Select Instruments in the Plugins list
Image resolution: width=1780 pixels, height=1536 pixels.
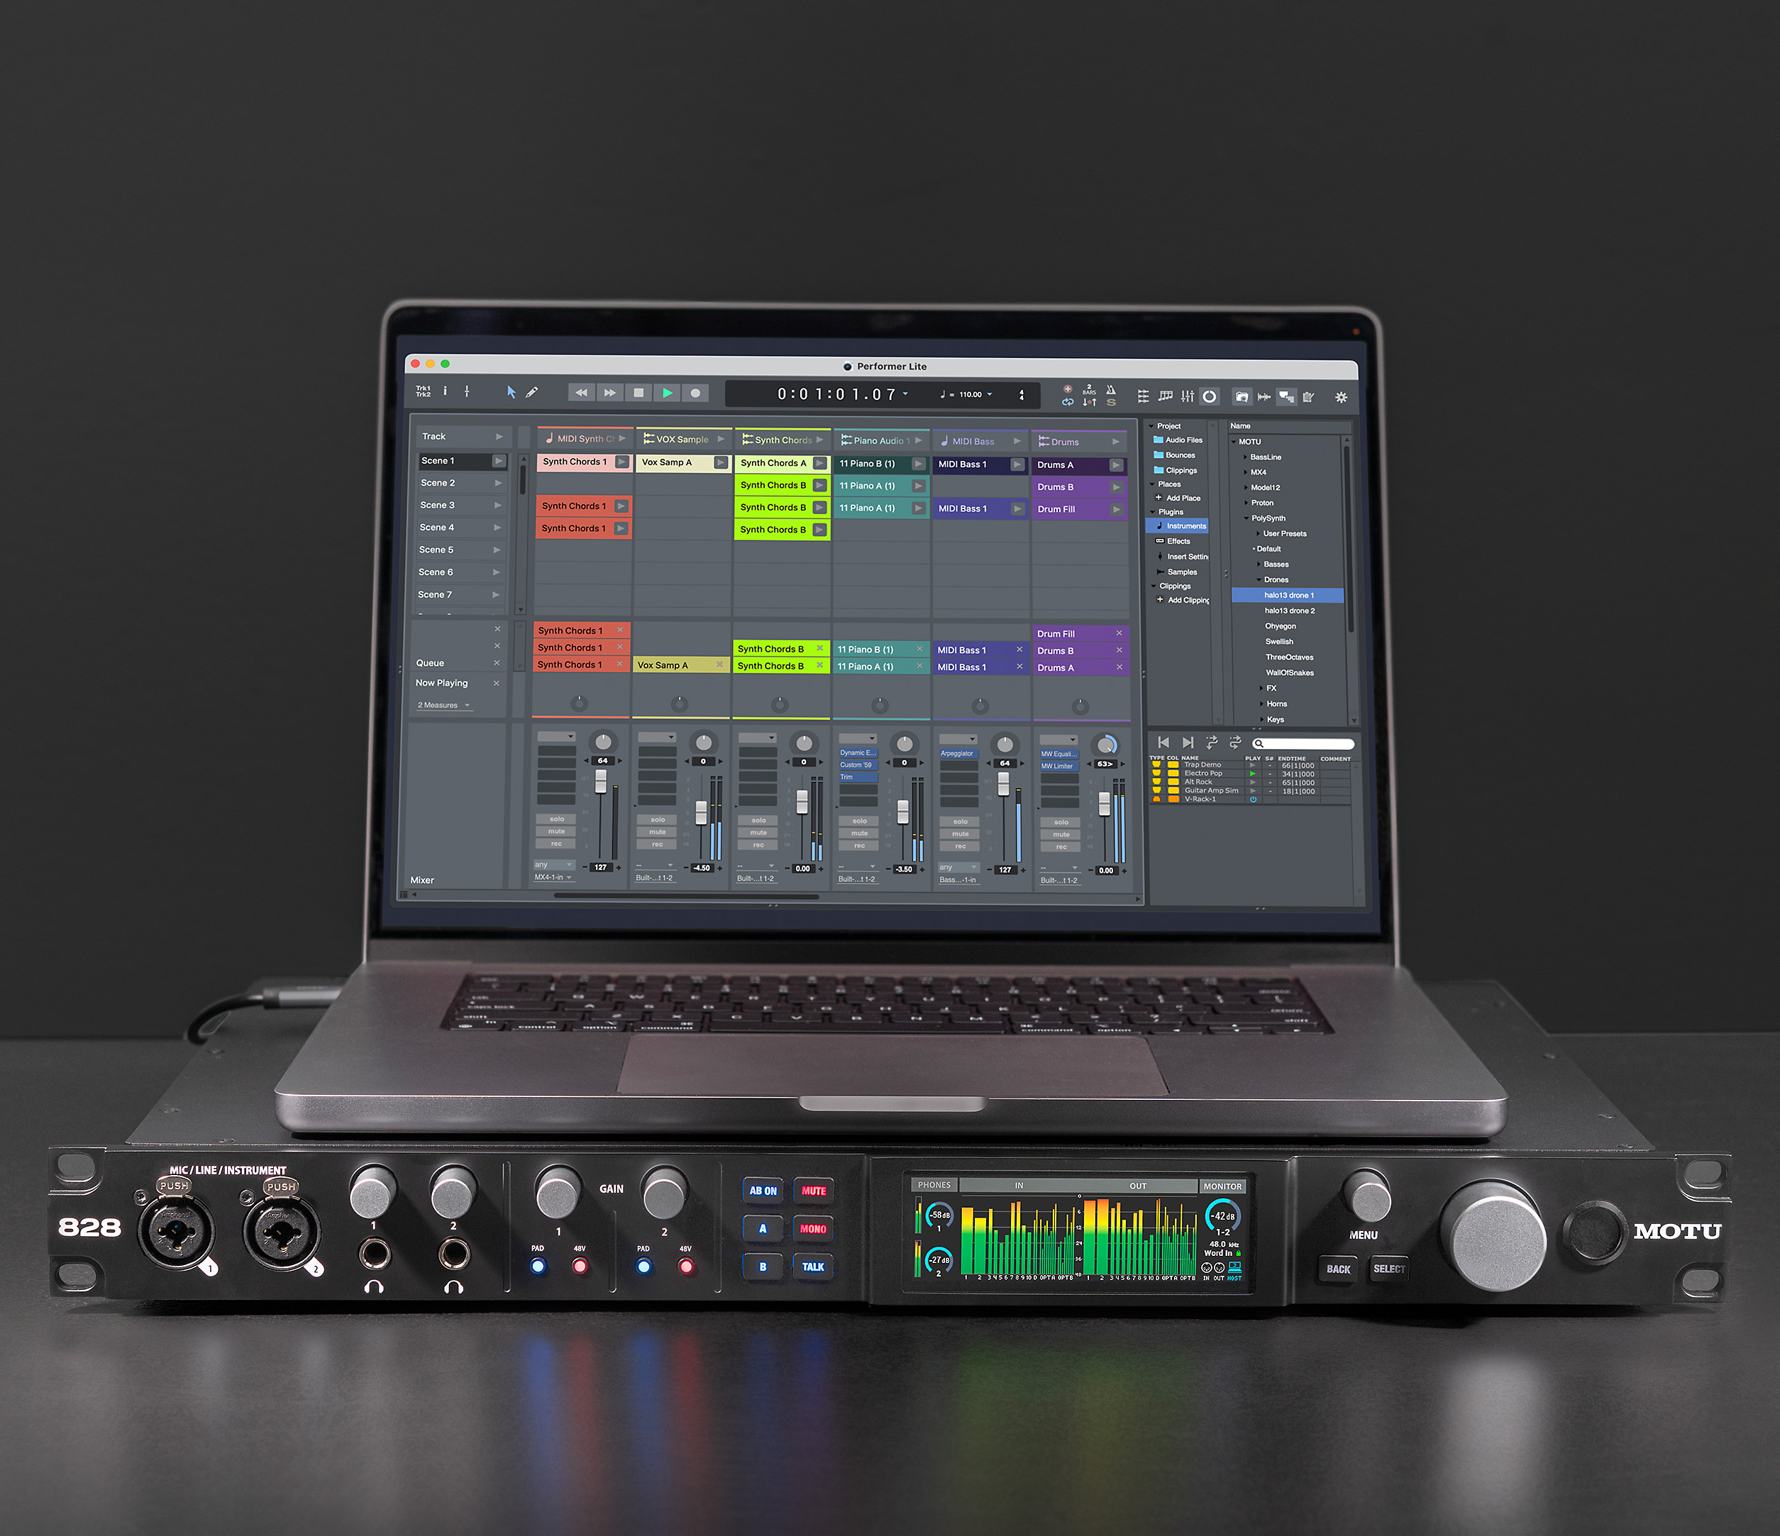pos(1185,525)
